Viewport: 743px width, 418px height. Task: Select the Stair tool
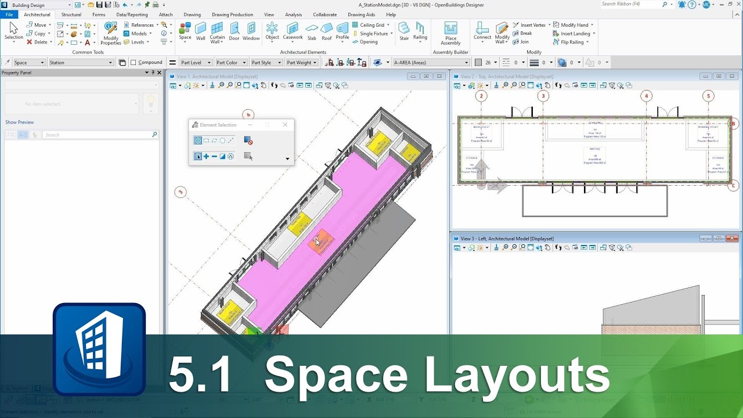point(404,31)
